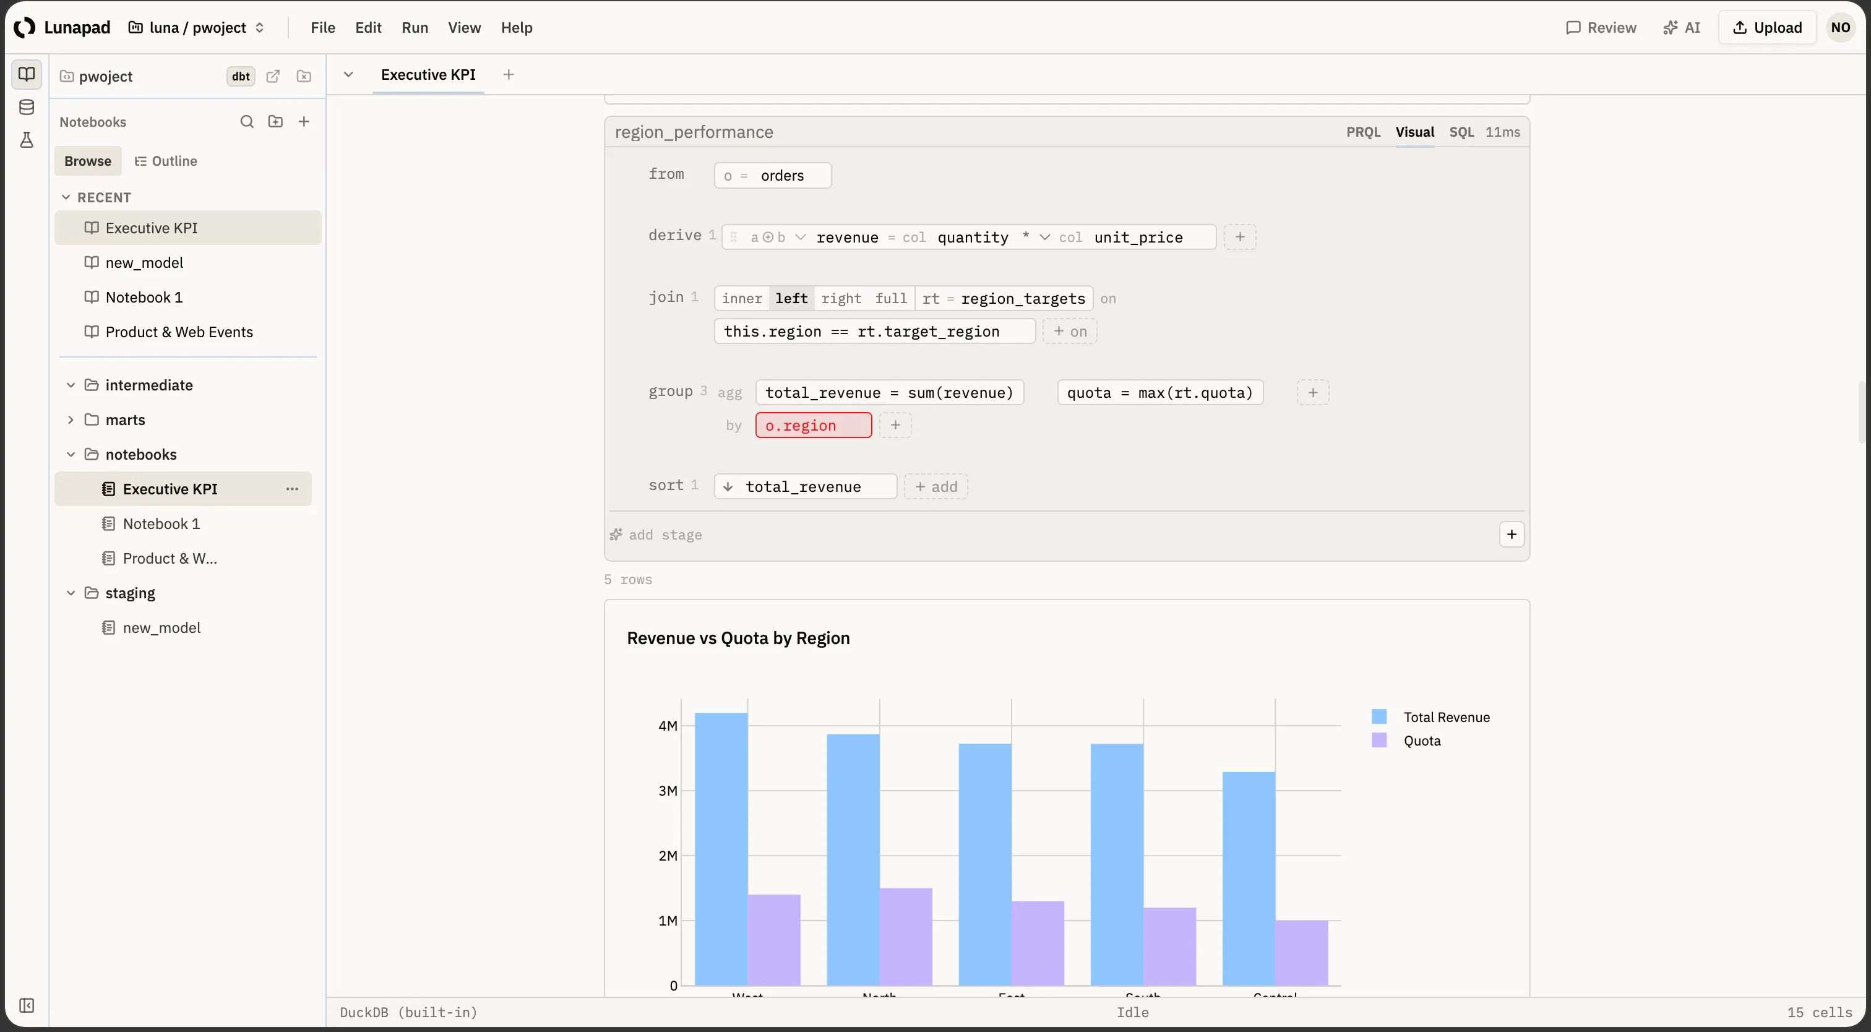Select the Executive KPI tab
The image size is (1871, 1032).
[x=428, y=74]
